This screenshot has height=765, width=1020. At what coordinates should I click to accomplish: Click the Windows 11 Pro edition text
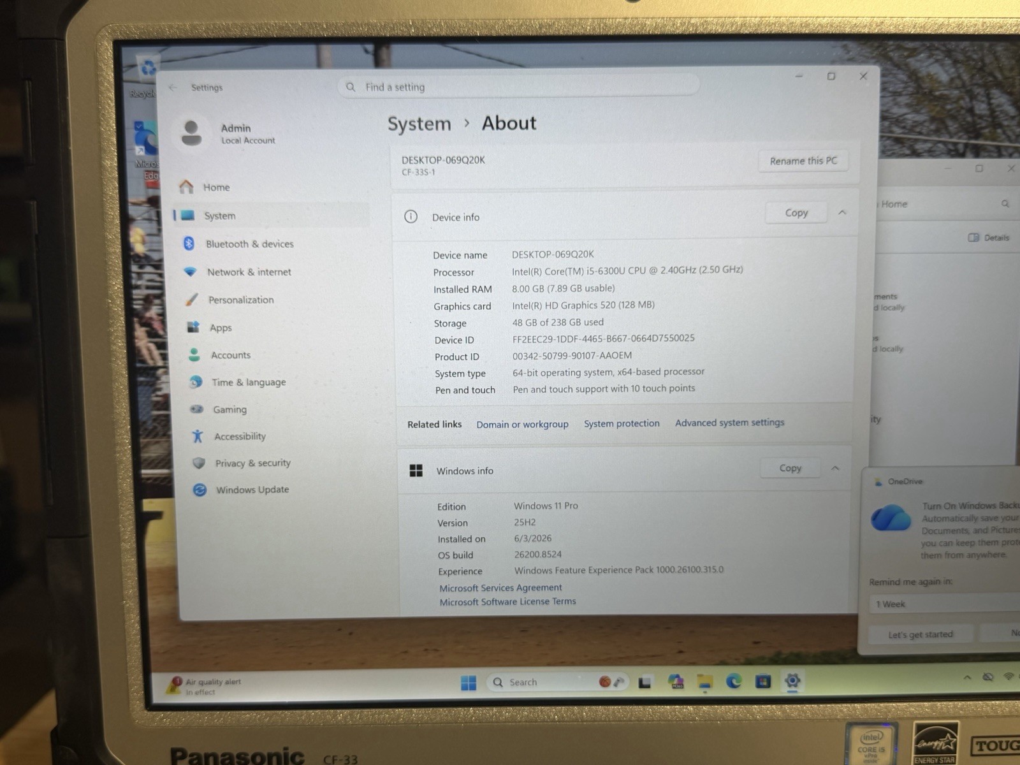tap(546, 506)
